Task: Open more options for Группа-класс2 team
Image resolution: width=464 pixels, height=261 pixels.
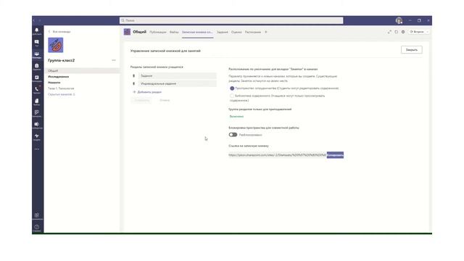Action: click(114, 60)
